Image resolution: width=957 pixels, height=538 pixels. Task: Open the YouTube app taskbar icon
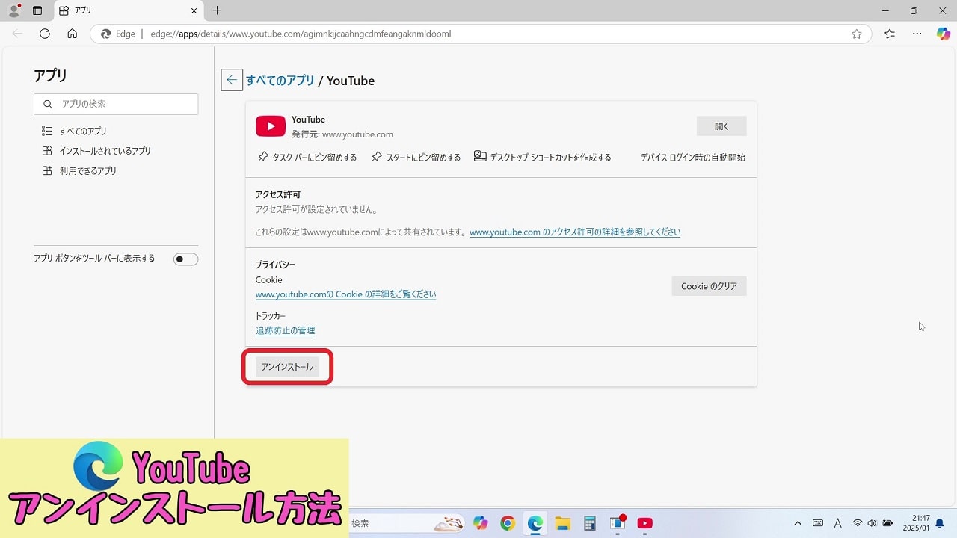coord(645,523)
